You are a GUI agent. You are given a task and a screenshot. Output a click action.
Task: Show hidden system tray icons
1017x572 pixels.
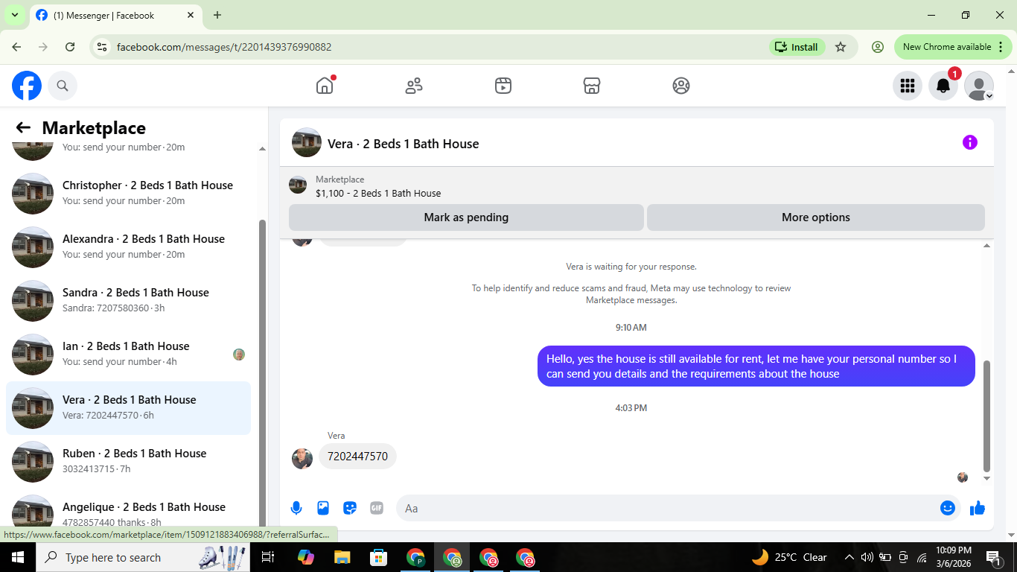click(849, 557)
